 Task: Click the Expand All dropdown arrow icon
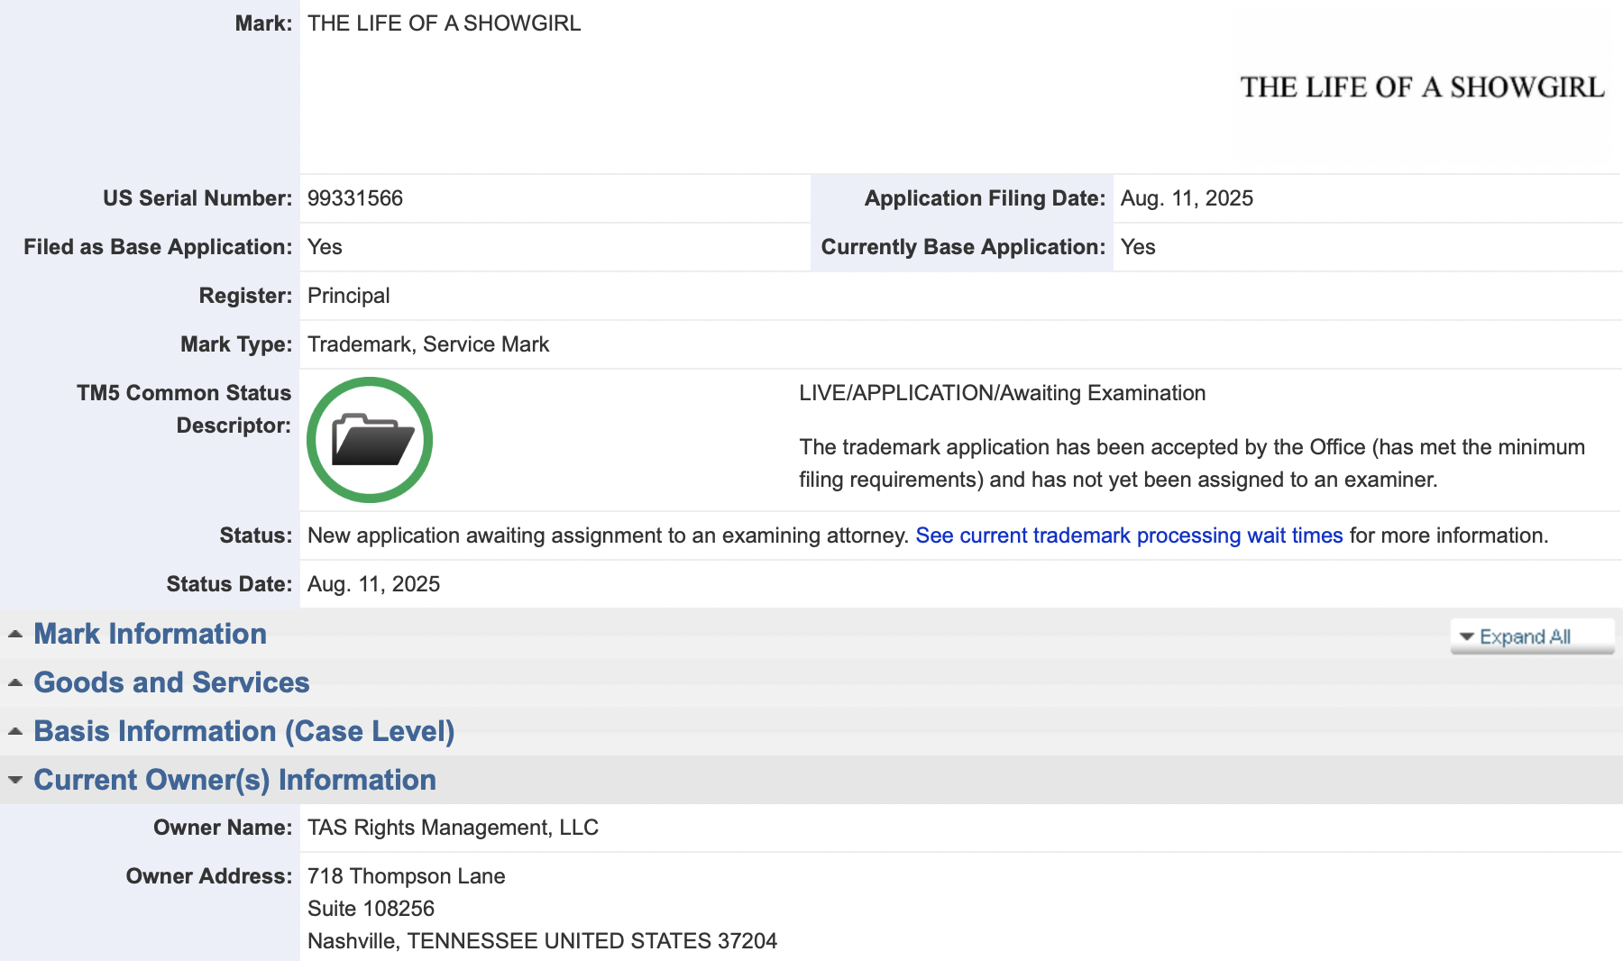[x=1467, y=636]
